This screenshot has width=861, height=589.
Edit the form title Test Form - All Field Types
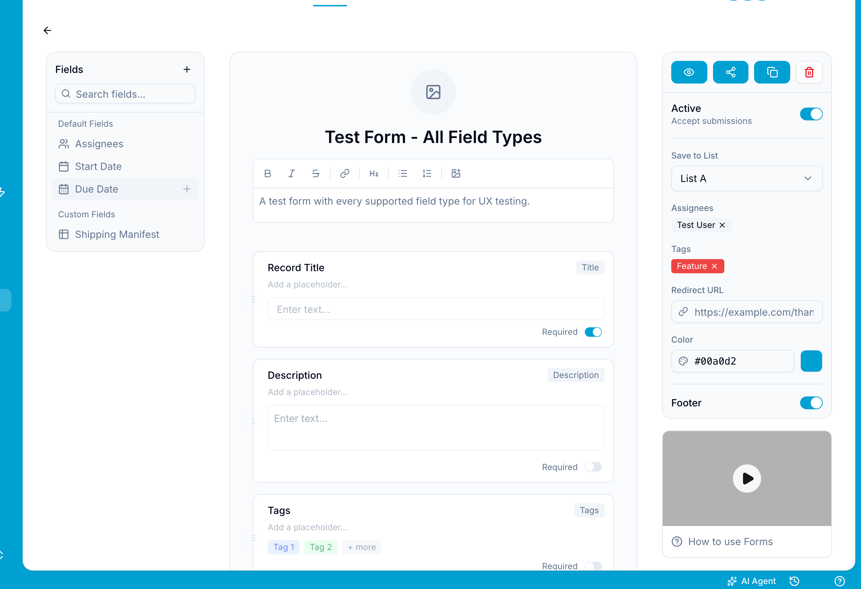433,137
